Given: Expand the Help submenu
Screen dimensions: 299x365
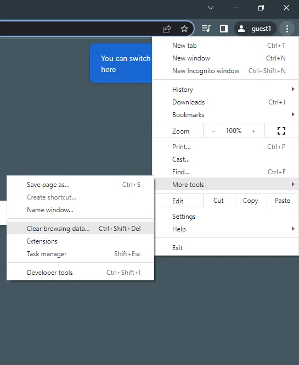Looking at the screenshot, I should [x=225, y=229].
